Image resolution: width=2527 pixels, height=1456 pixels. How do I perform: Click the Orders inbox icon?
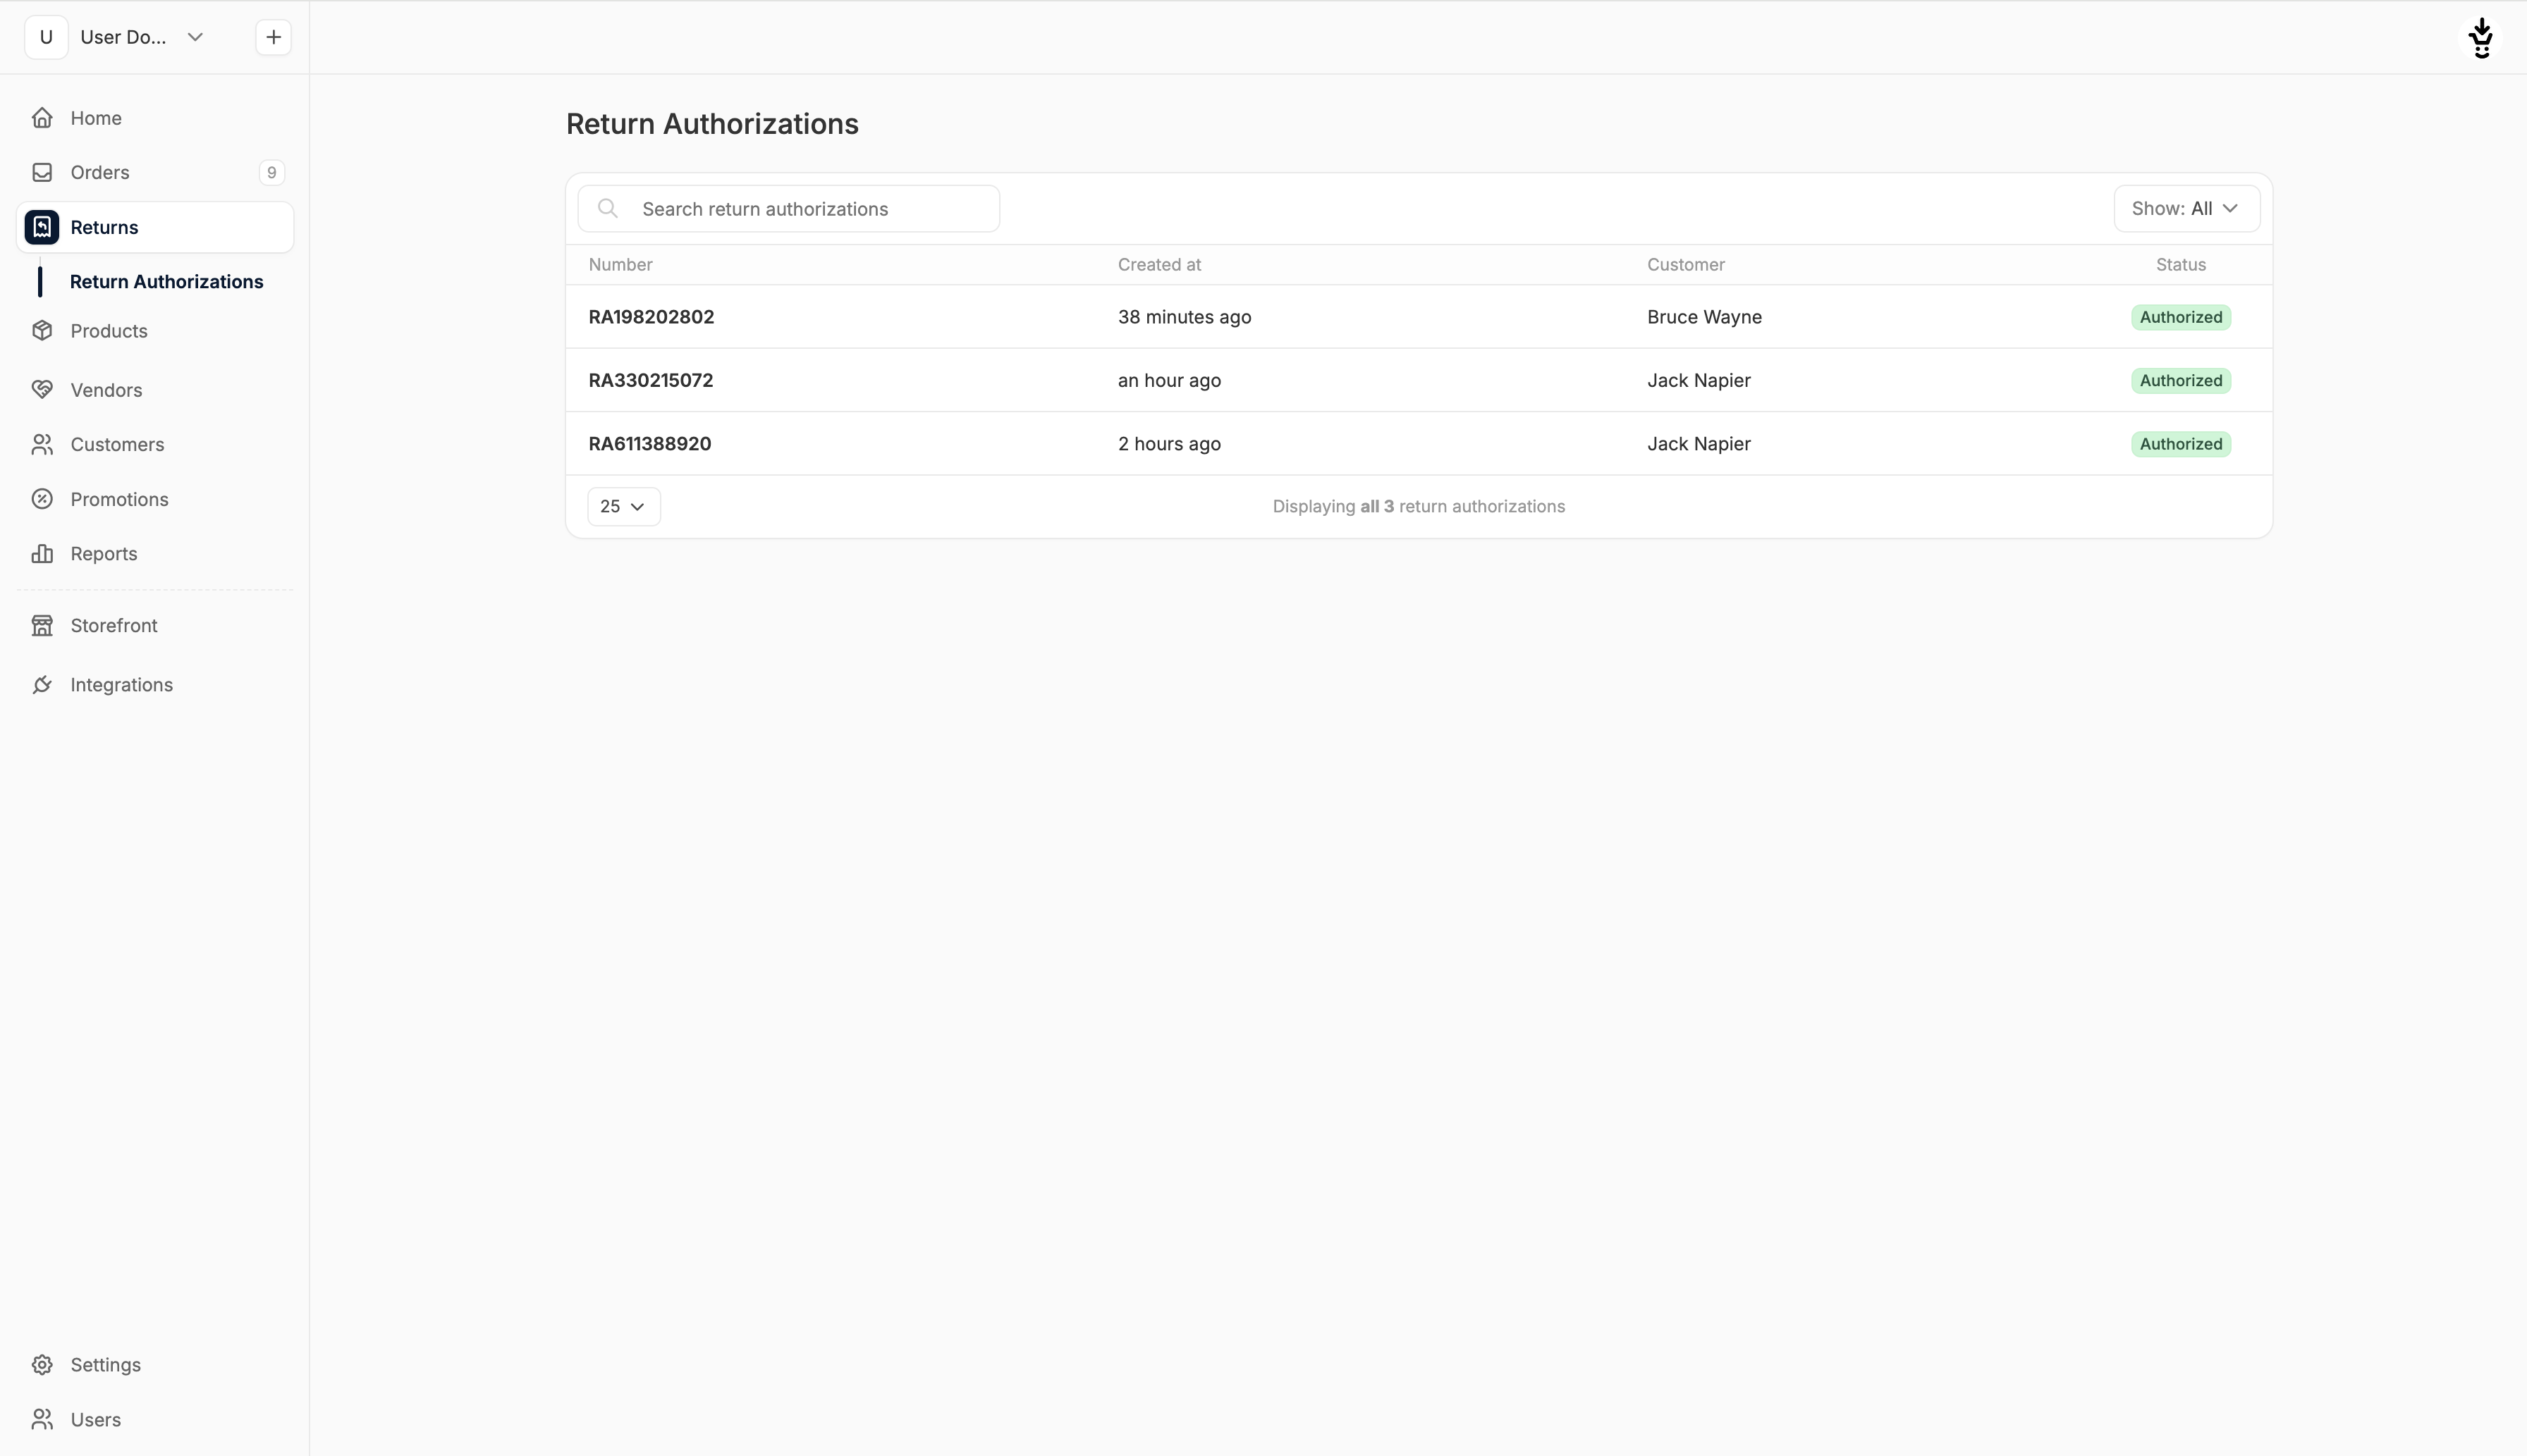[42, 173]
